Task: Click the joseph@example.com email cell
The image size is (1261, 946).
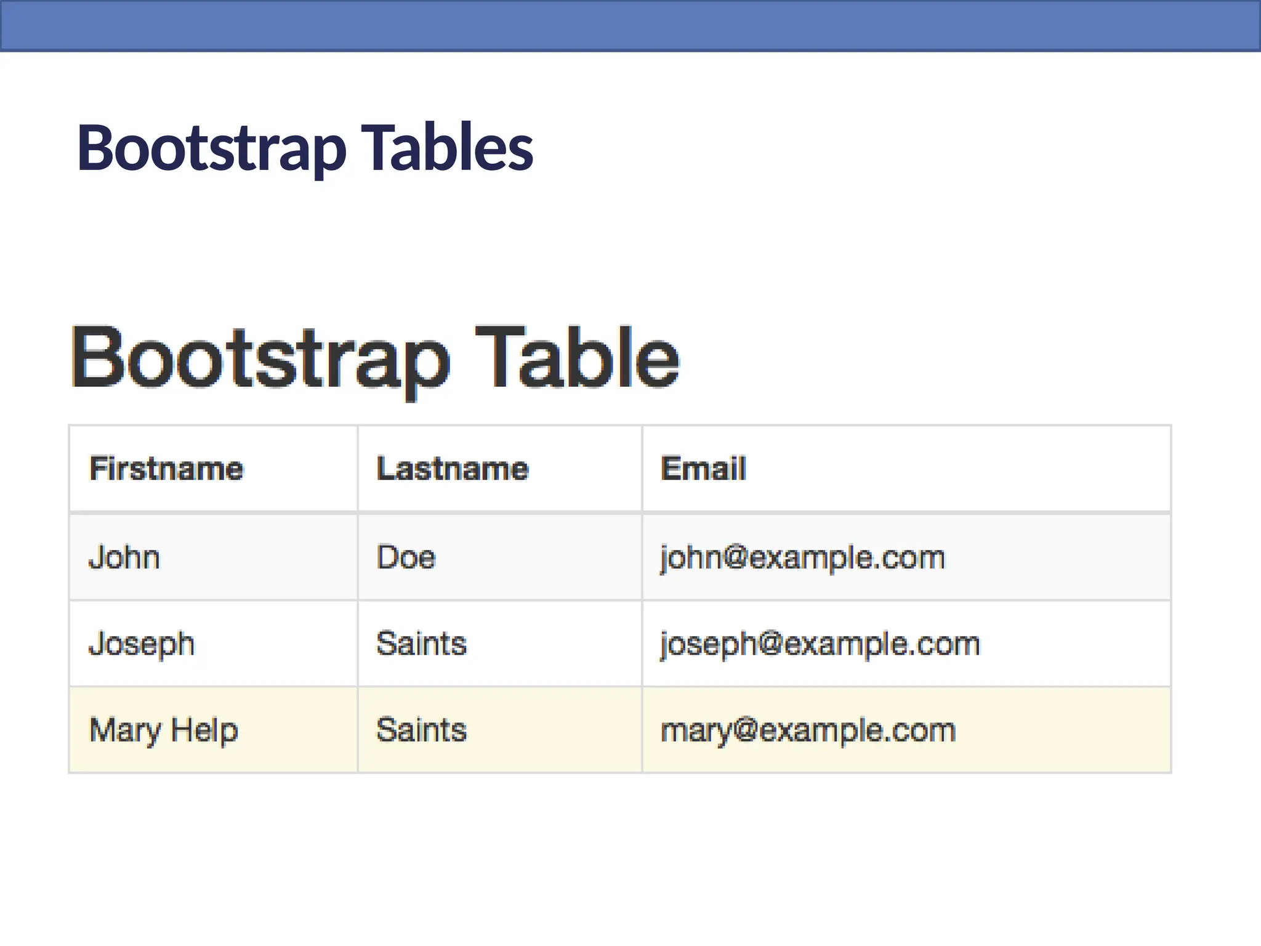Action: pos(820,644)
